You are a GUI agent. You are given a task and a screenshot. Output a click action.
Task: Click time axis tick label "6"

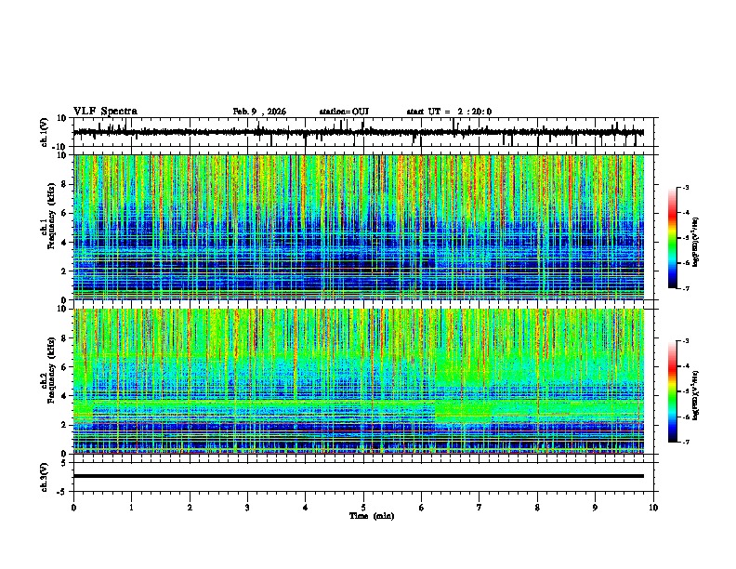(422, 508)
